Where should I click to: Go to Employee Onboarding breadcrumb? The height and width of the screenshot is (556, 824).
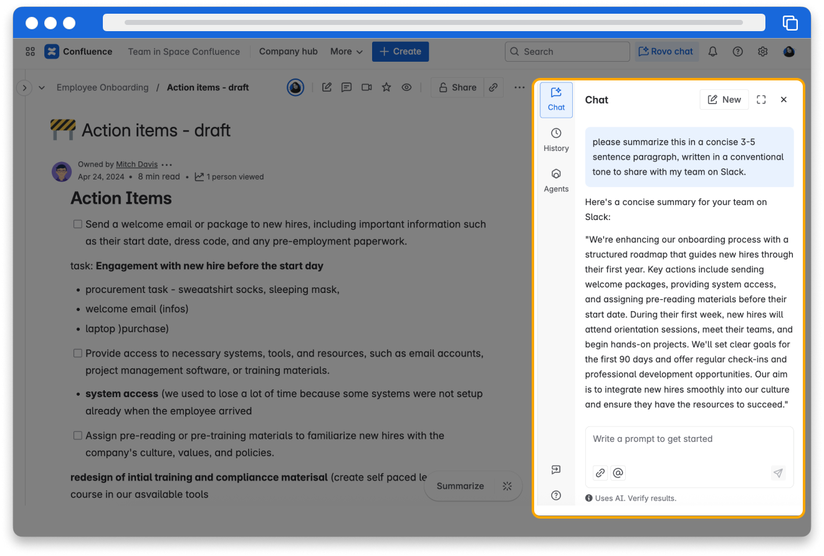coord(103,88)
